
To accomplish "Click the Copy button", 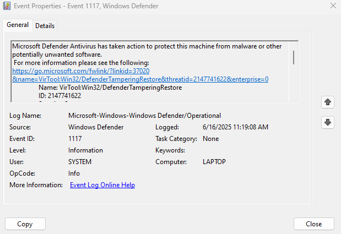I will pyautogui.click(x=25, y=224).
